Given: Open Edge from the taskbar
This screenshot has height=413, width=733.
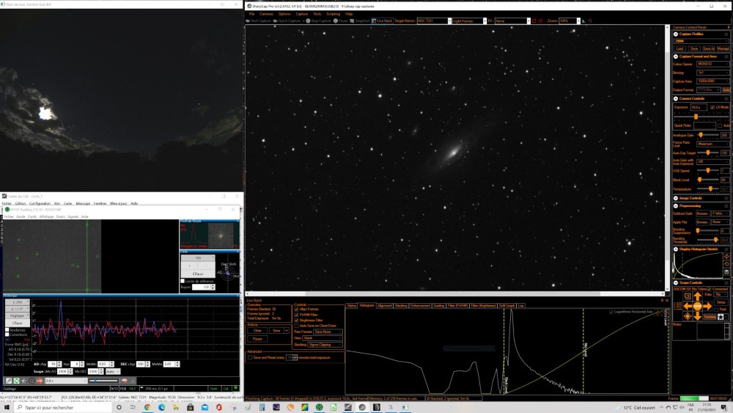Looking at the screenshot, I should tap(162, 408).
